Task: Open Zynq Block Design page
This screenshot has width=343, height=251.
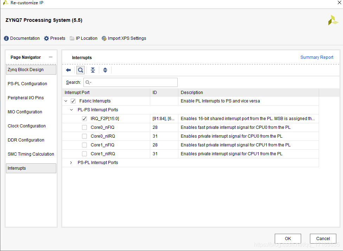Action: (x=31, y=70)
